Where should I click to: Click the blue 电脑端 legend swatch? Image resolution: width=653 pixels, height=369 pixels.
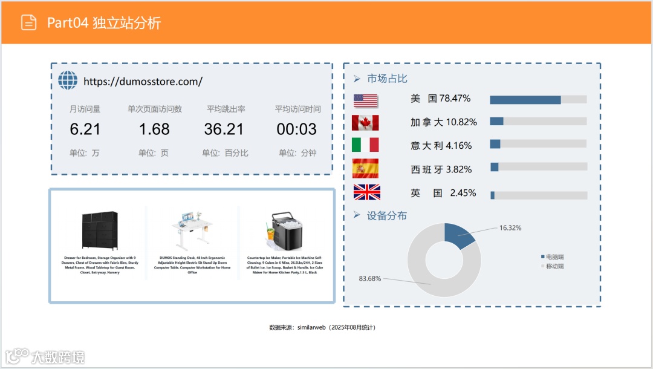[x=542, y=256]
